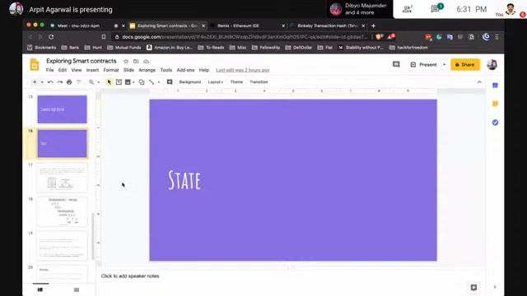Open the zoom level dropdown arrow
This screenshot has height=296, width=527.
coord(99,82)
